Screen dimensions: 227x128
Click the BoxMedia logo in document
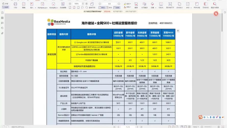click(x=59, y=22)
